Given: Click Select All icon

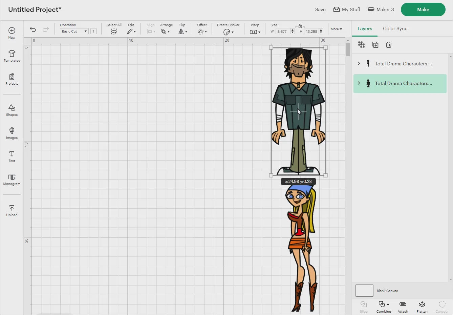Looking at the screenshot, I should click(x=114, y=31).
